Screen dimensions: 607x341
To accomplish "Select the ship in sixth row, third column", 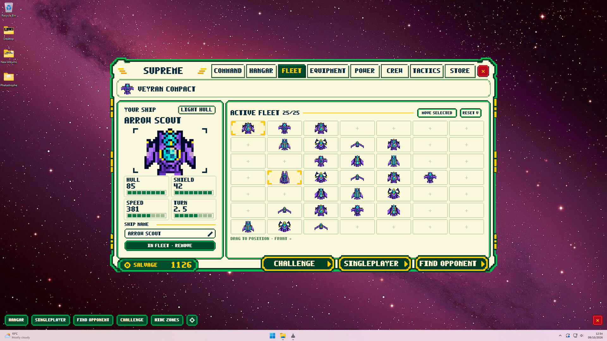I will point(321,210).
